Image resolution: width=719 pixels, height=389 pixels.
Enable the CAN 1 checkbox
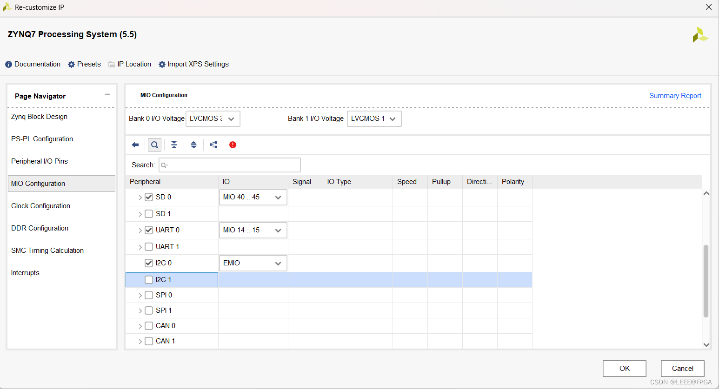coord(149,341)
